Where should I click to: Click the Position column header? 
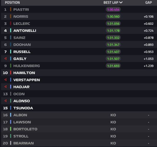(x=12, y=2)
